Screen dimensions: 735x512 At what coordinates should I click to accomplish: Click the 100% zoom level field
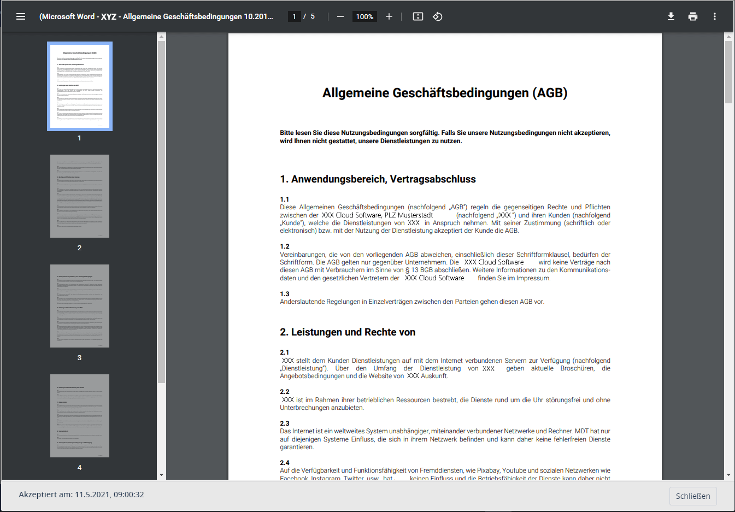click(364, 16)
